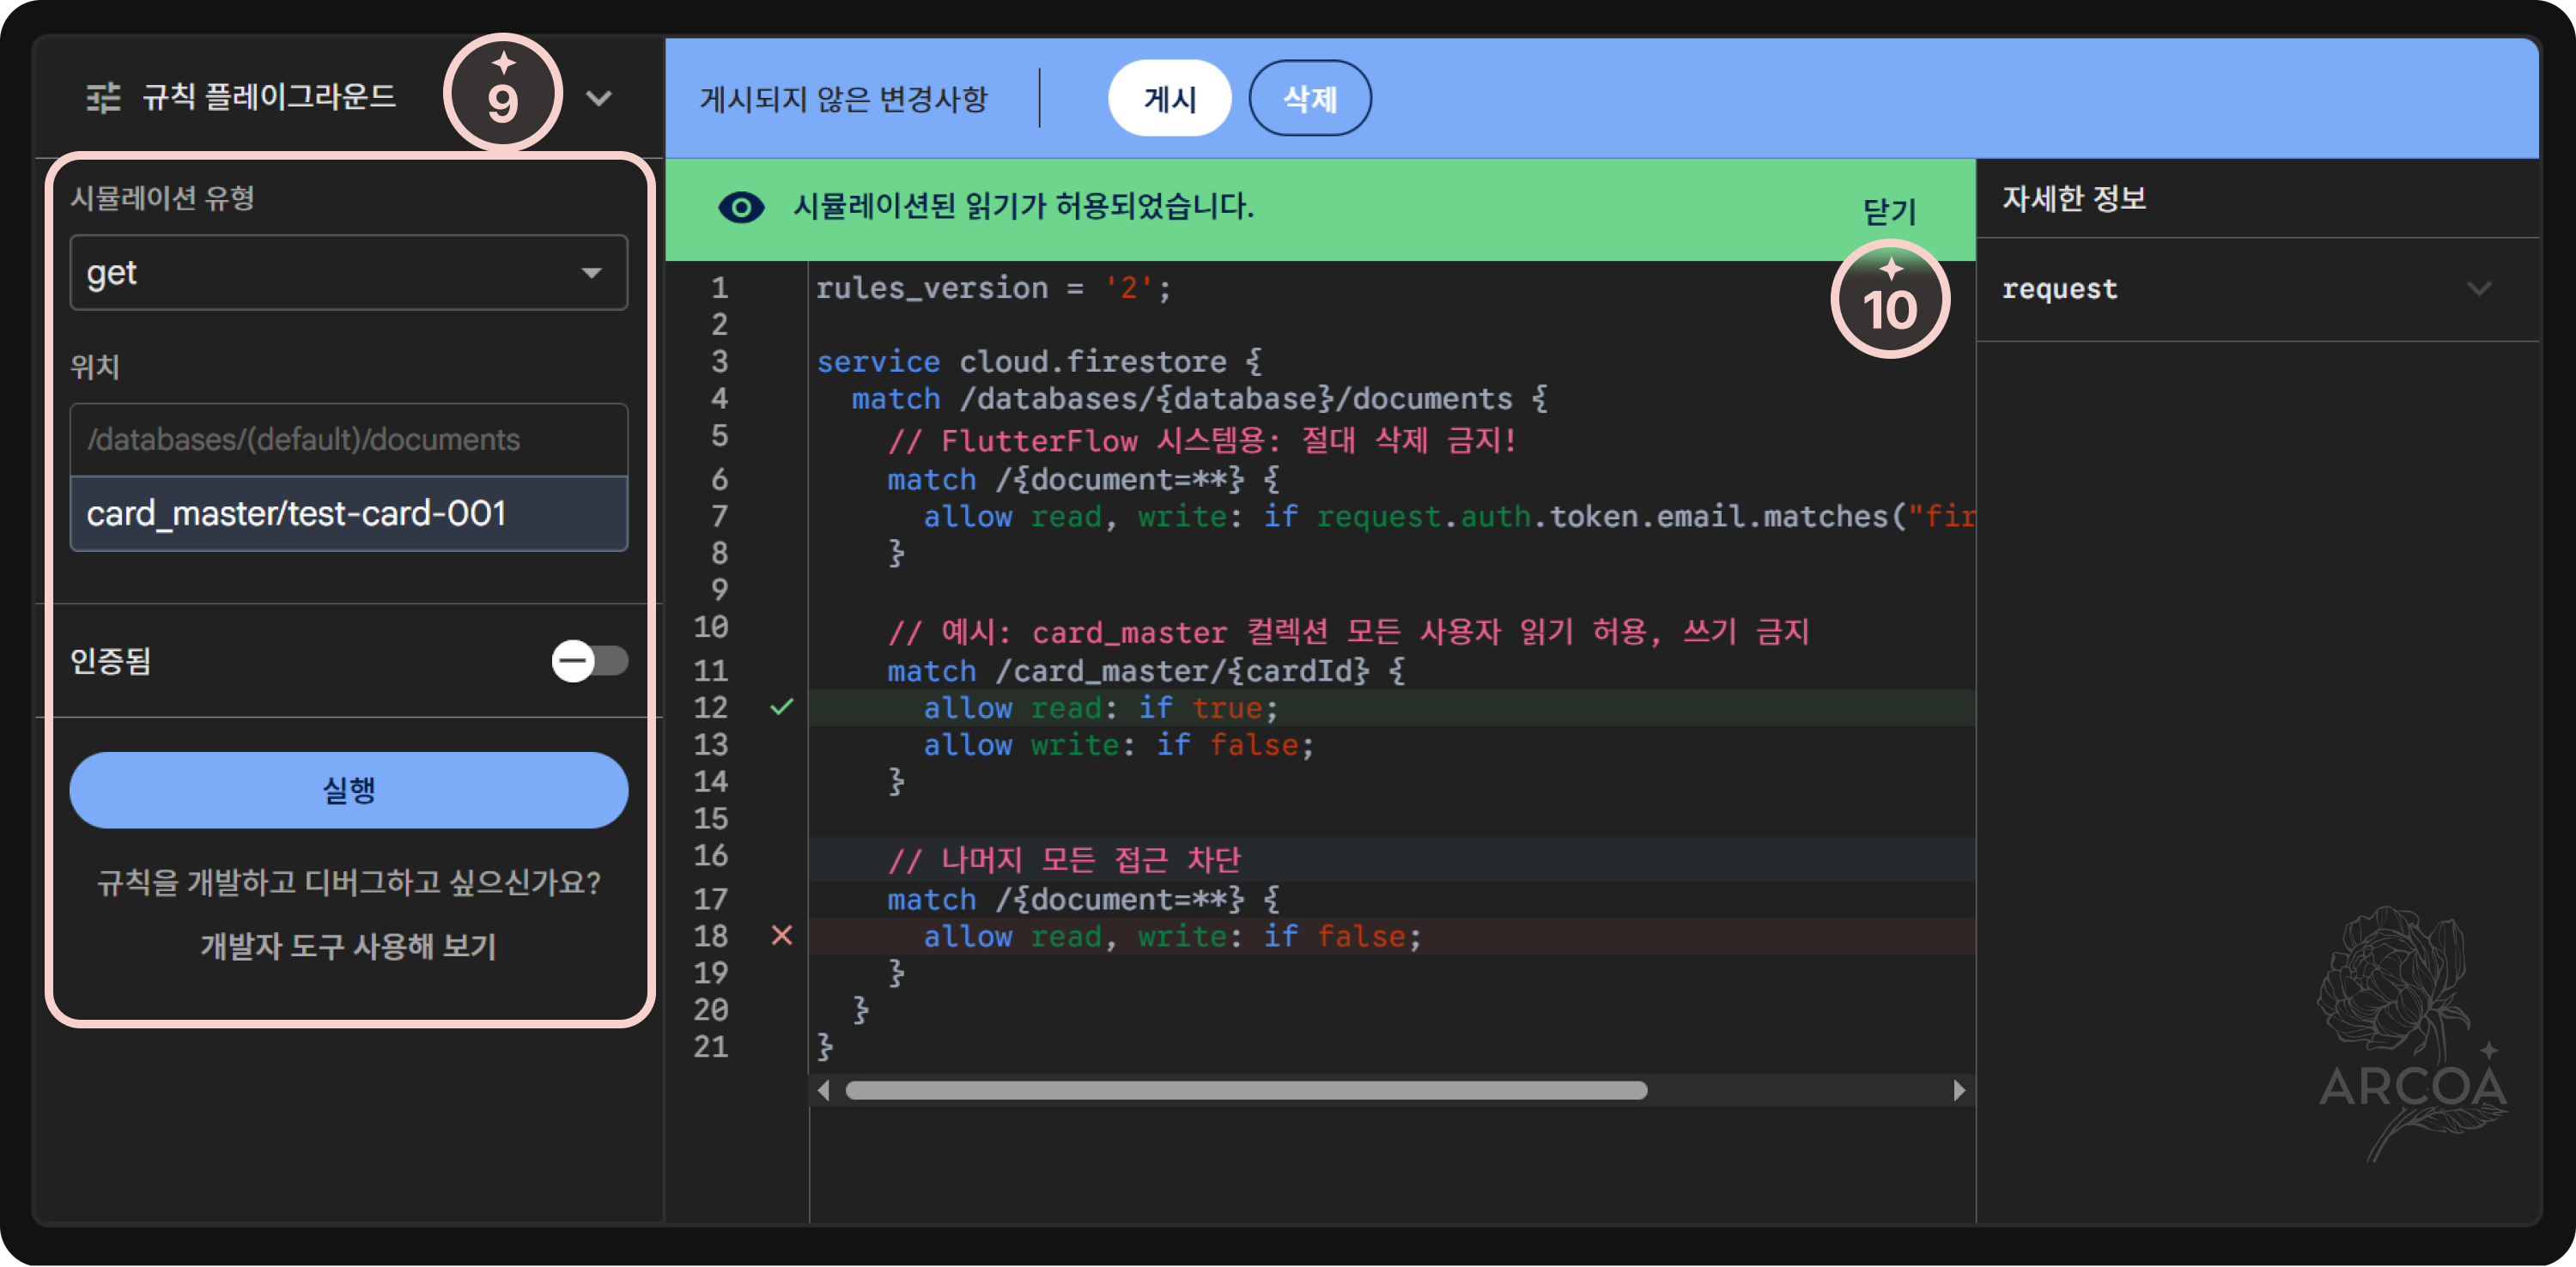The height and width of the screenshot is (1267, 2576).
Task: Toggle the 인증됨 authenticated switch
Action: coord(589,660)
